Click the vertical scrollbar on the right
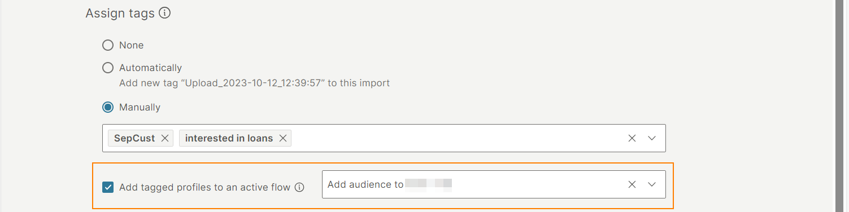This screenshot has height=212, width=849. coord(842,106)
